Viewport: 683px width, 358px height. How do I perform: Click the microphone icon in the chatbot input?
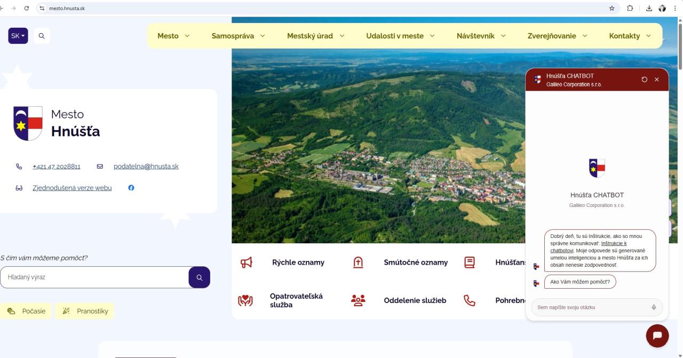coord(654,307)
